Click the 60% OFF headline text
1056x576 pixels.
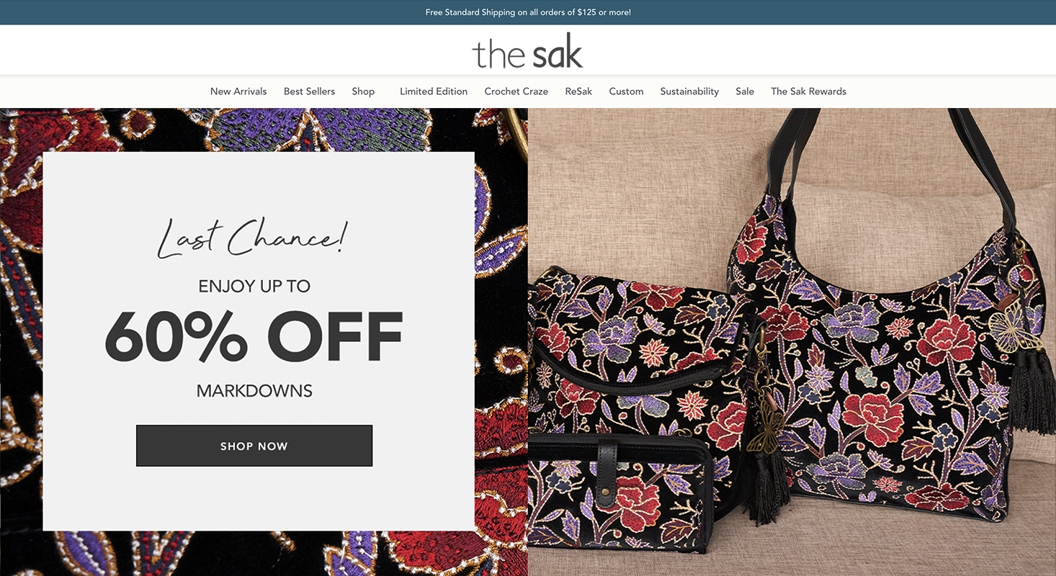point(254,337)
